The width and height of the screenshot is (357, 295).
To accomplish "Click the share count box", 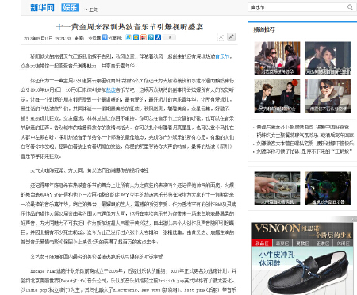I will (169, 37).
